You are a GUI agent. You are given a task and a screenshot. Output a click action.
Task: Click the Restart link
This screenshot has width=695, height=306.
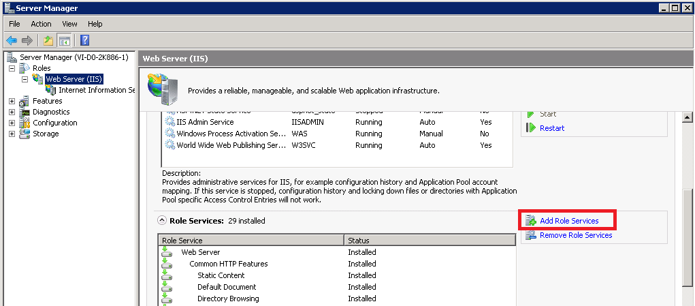(x=552, y=127)
